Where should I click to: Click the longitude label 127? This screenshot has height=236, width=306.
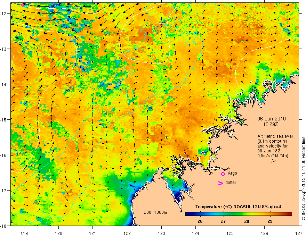pyautogui.click(x=299, y=233)
